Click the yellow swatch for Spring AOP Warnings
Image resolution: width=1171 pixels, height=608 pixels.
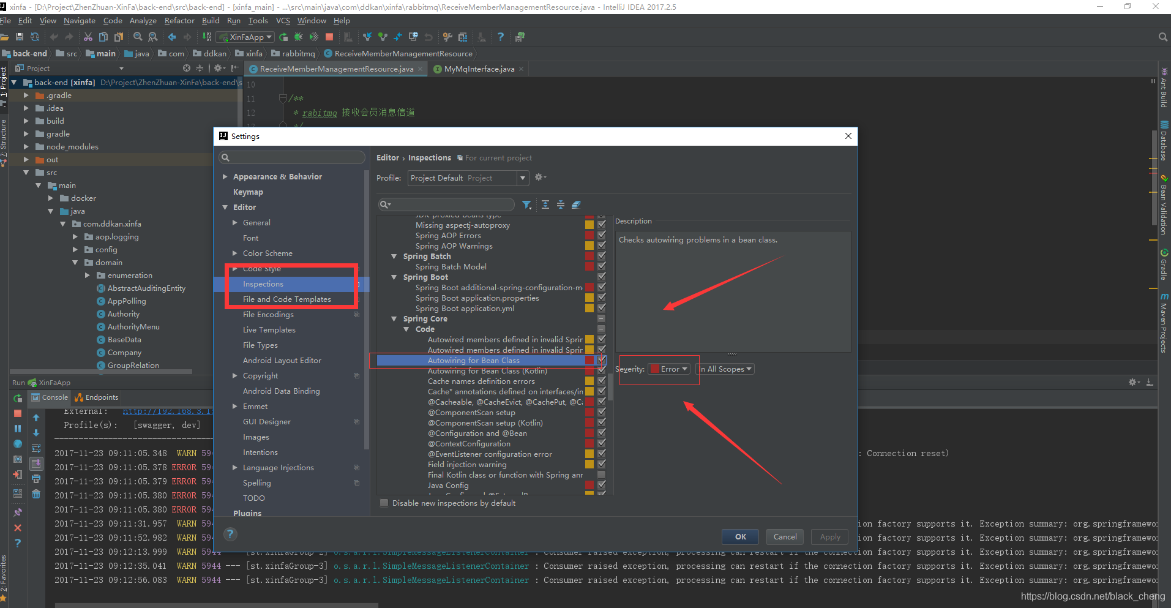[589, 246]
